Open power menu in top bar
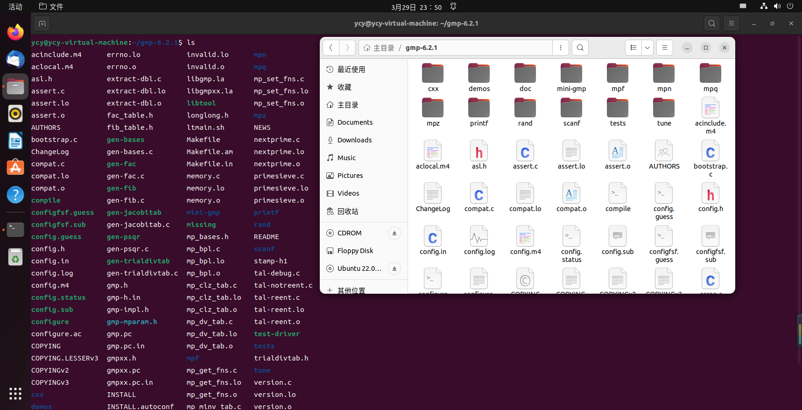Screen dimensions: 802x410 [790, 7]
